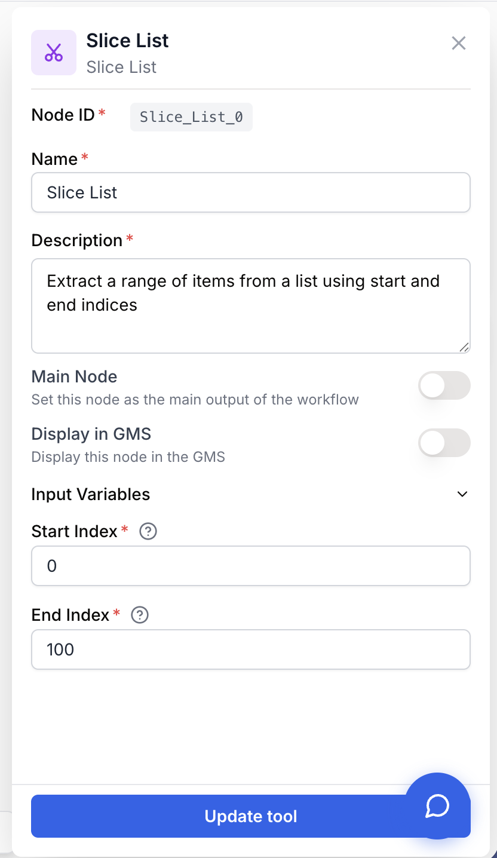Close the Slice List panel
This screenshot has width=497, height=858.
tap(458, 43)
